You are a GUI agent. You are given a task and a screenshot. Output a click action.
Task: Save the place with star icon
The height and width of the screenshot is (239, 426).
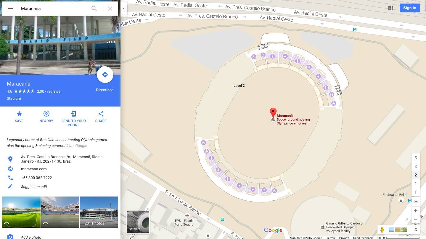coord(19,117)
